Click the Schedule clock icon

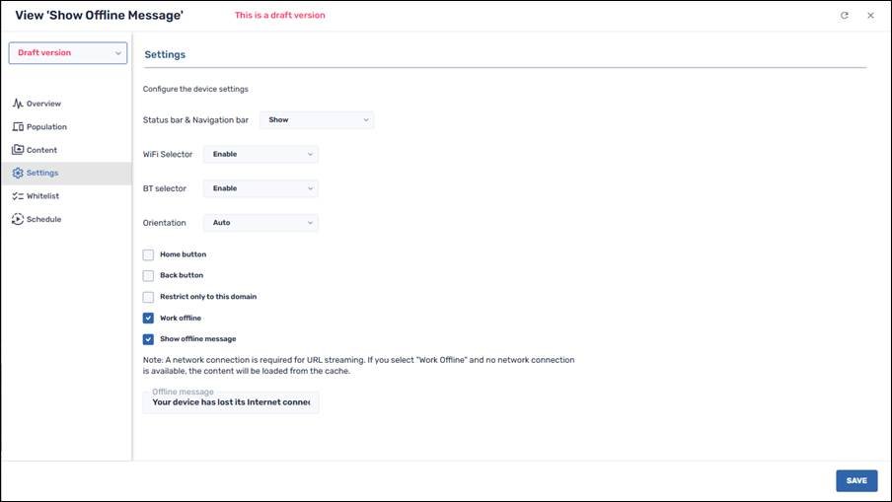click(x=18, y=219)
